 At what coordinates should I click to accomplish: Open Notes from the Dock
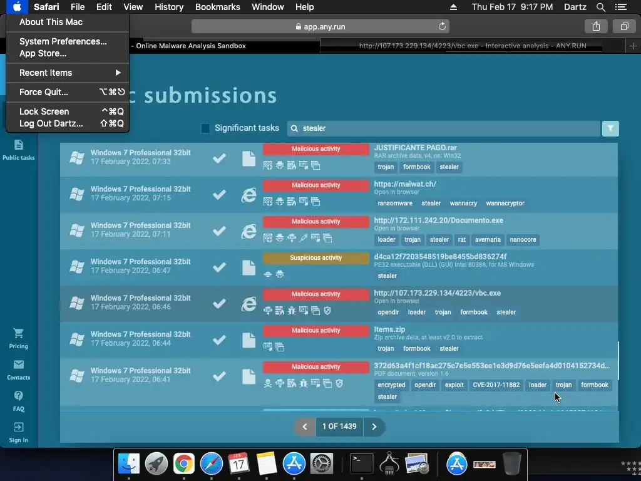click(x=267, y=463)
